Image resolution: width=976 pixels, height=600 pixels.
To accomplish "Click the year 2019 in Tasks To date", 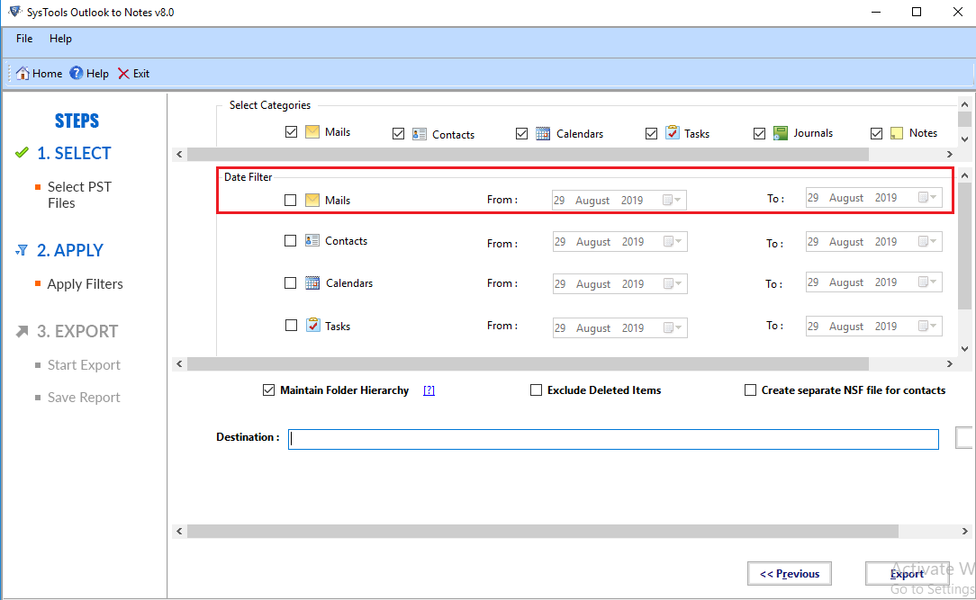I will click(x=886, y=326).
